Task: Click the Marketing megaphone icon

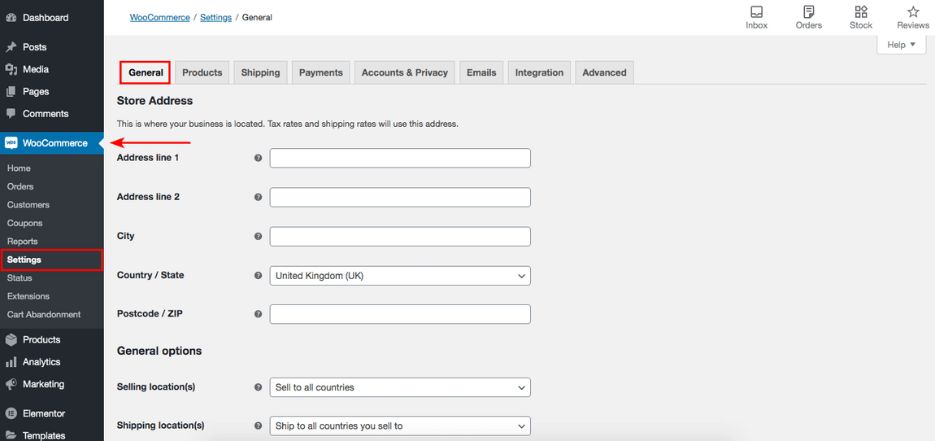Action: (11, 384)
